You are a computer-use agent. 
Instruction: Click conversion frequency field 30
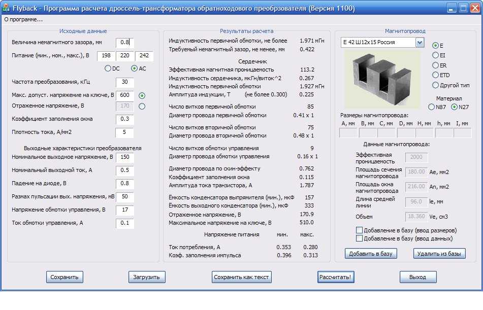pyautogui.click(x=125, y=82)
